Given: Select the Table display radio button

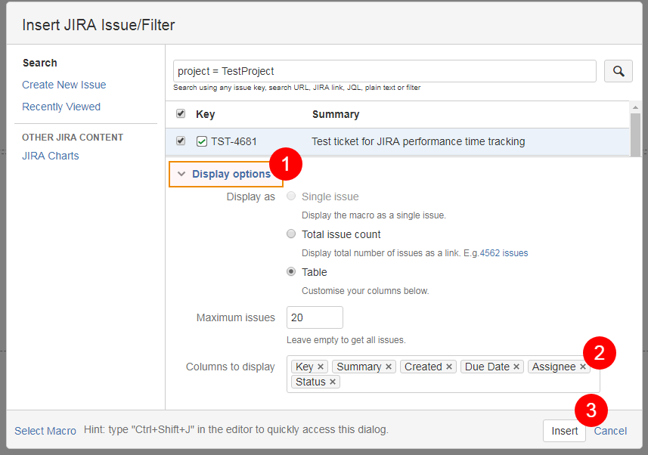Looking at the screenshot, I should click(291, 271).
